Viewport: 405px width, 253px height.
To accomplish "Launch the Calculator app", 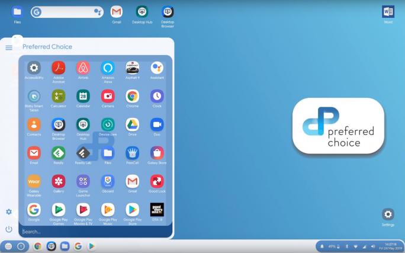I will click(x=59, y=97).
